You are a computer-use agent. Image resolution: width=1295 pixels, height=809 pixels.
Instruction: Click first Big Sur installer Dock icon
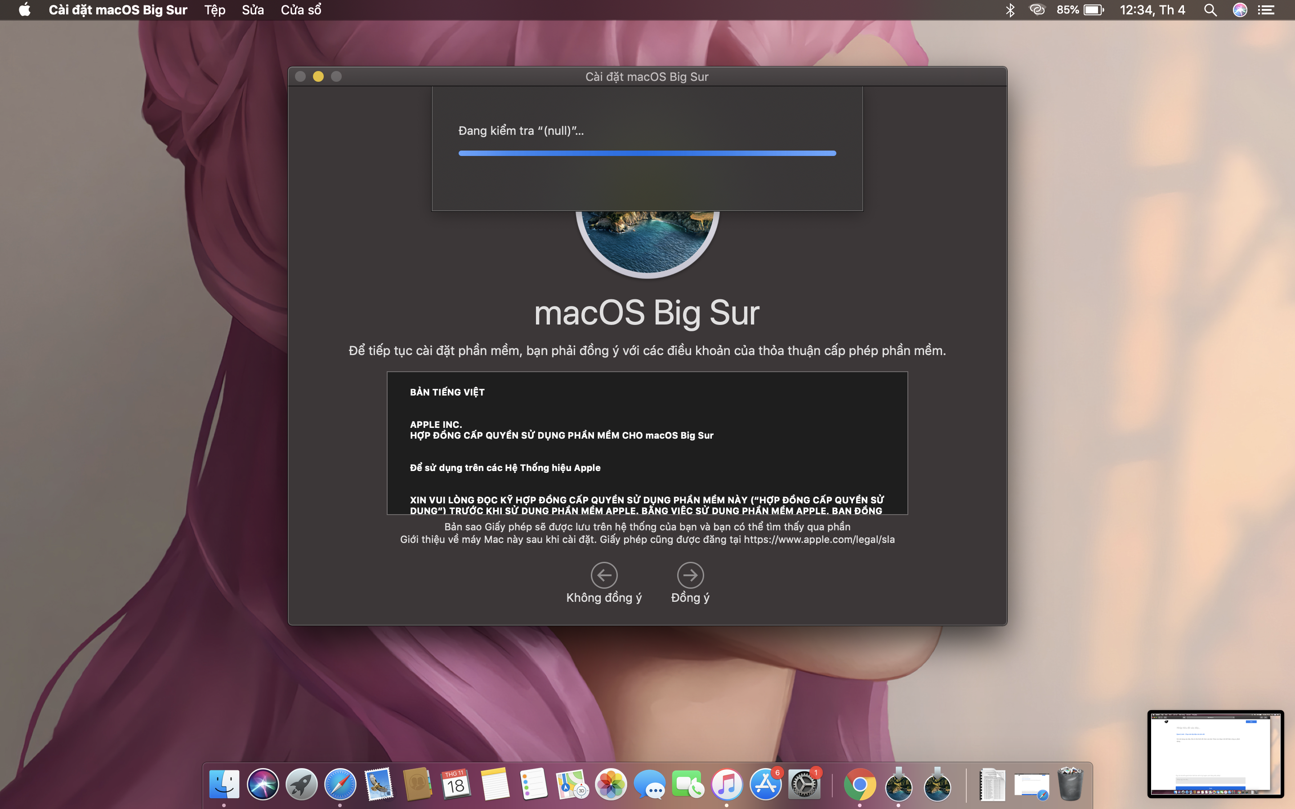point(898,784)
